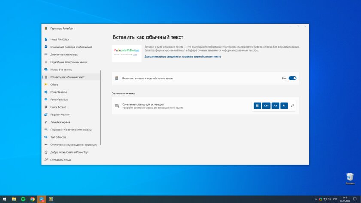The height and width of the screenshot is (203, 361).
Task: Click the PowerRename sidebar icon
Action: (x=46, y=92)
